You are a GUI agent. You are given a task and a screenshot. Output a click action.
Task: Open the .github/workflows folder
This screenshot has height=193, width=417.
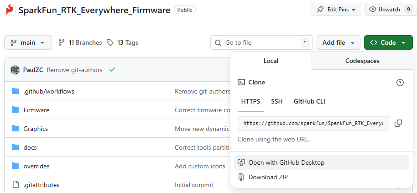[49, 91]
